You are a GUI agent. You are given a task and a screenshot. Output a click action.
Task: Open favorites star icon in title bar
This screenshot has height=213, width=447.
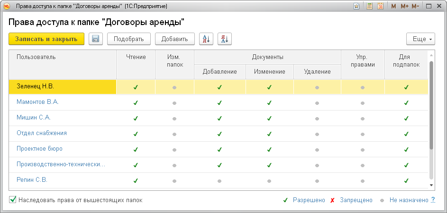pyautogui.click(x=356, y=6)
